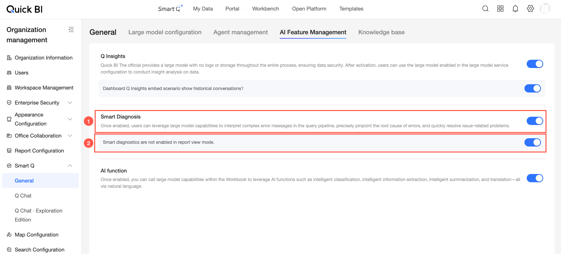Expand the Enterprise Security section

[x=70, y=103]
